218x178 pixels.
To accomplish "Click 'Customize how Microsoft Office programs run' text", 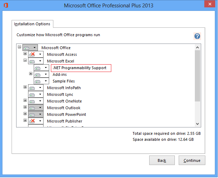I will click(58, 35).
